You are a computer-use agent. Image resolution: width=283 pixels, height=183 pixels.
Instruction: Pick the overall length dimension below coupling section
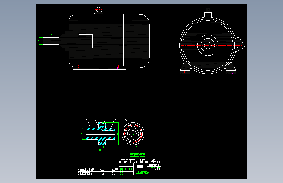100,150
